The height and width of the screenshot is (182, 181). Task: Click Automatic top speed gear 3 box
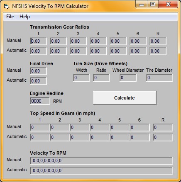tap(80, 137)
